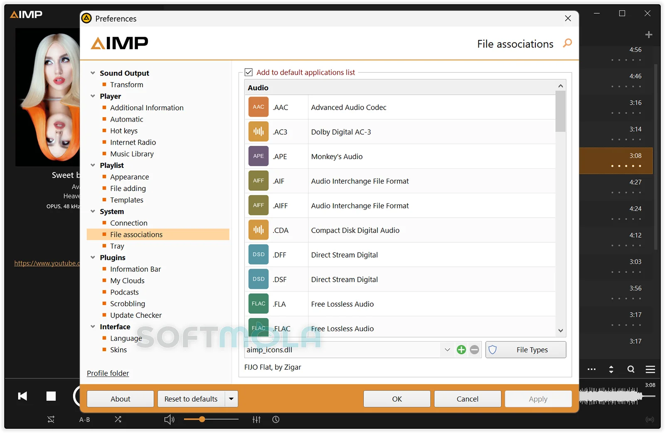
Task: Open the equalizer sliders icon
Action: click(x=256, y=420)
